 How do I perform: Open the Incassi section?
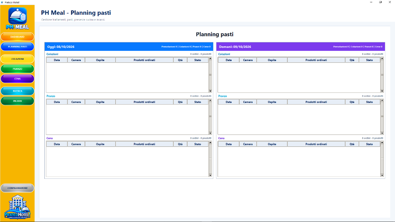17,101
